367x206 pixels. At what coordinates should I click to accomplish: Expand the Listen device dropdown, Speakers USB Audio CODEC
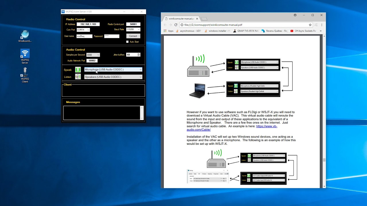[x=113, y=77]
